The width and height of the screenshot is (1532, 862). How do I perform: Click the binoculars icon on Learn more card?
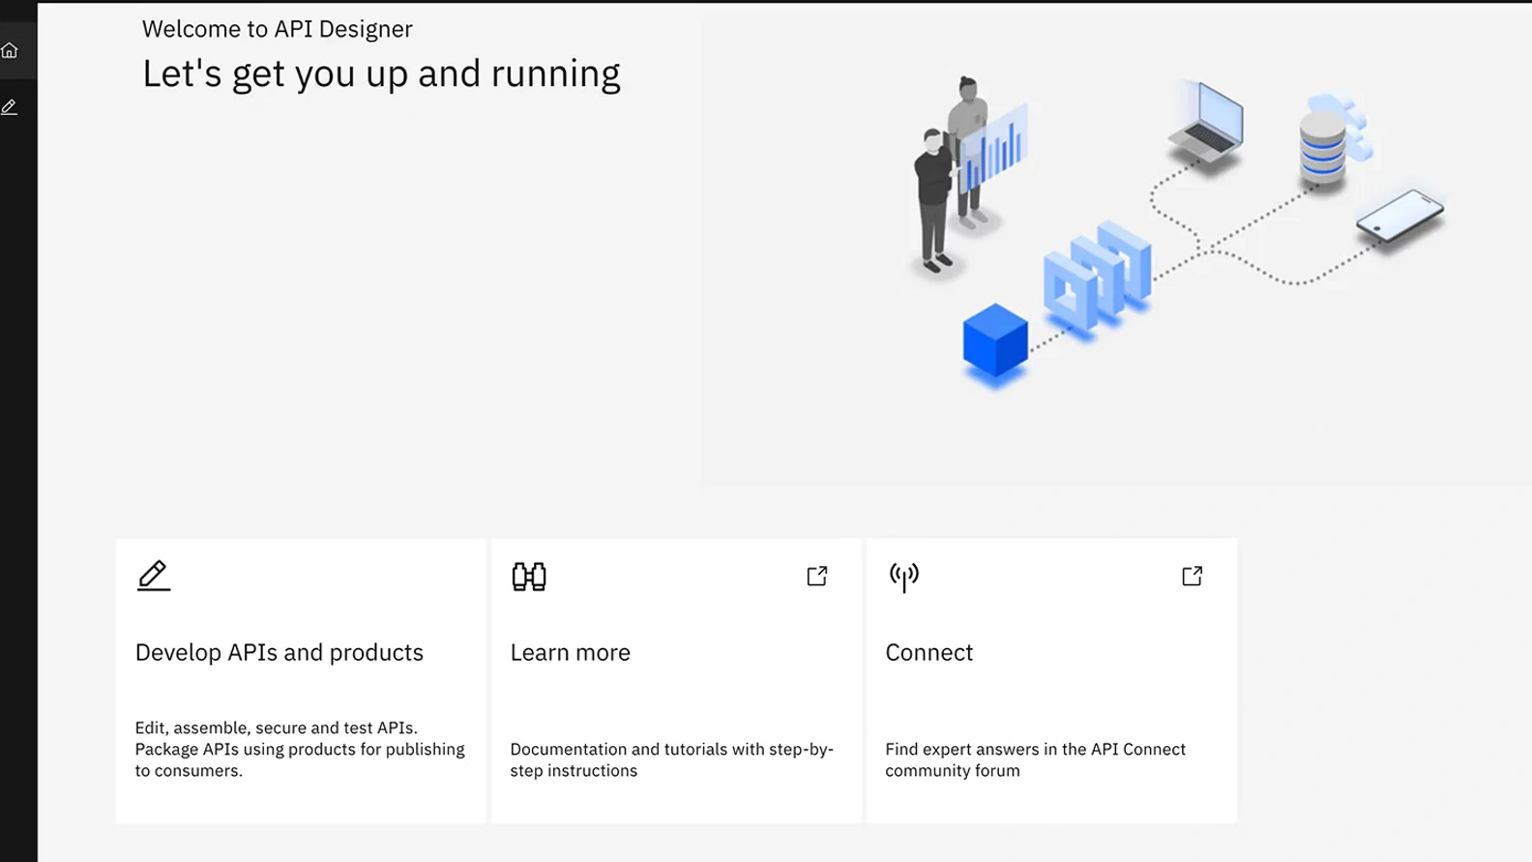[529, 577]
